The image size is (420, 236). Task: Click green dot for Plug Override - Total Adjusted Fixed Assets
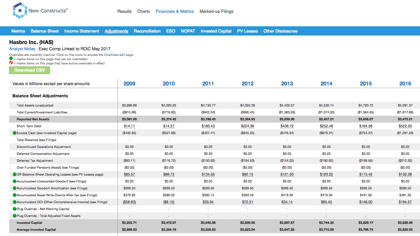14,216
